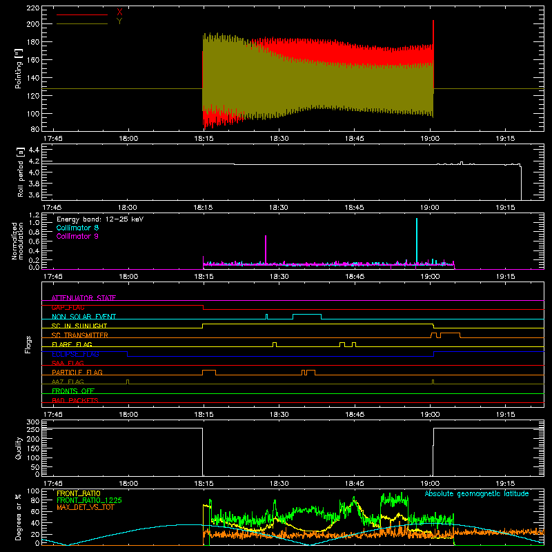This screenshot has width=552, height=552.
Task: Click the tall cyan Collimator 8 spike
Action: [x=417, y=240]
